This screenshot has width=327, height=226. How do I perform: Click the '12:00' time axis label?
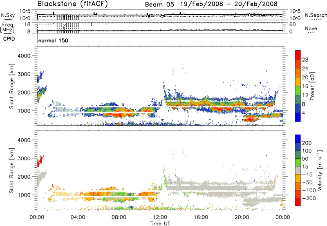(x=160, y=217)
